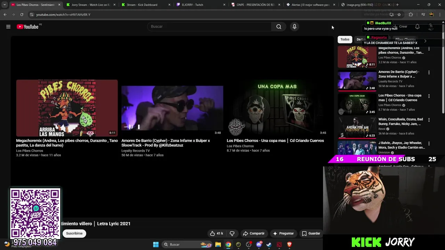Show more filter chips with right chevron
The width and height of the screenshot is (445, 250).
click(425, 41)
